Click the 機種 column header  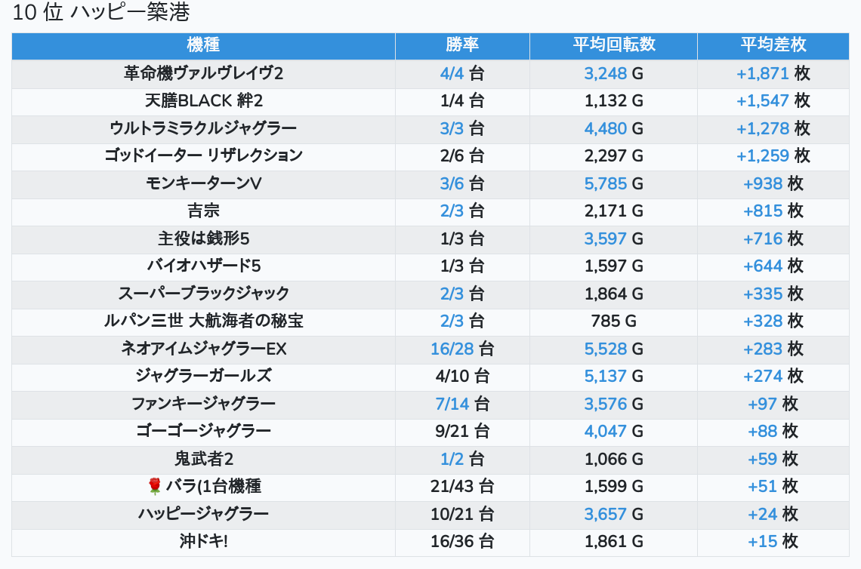[x=203, y=45]
